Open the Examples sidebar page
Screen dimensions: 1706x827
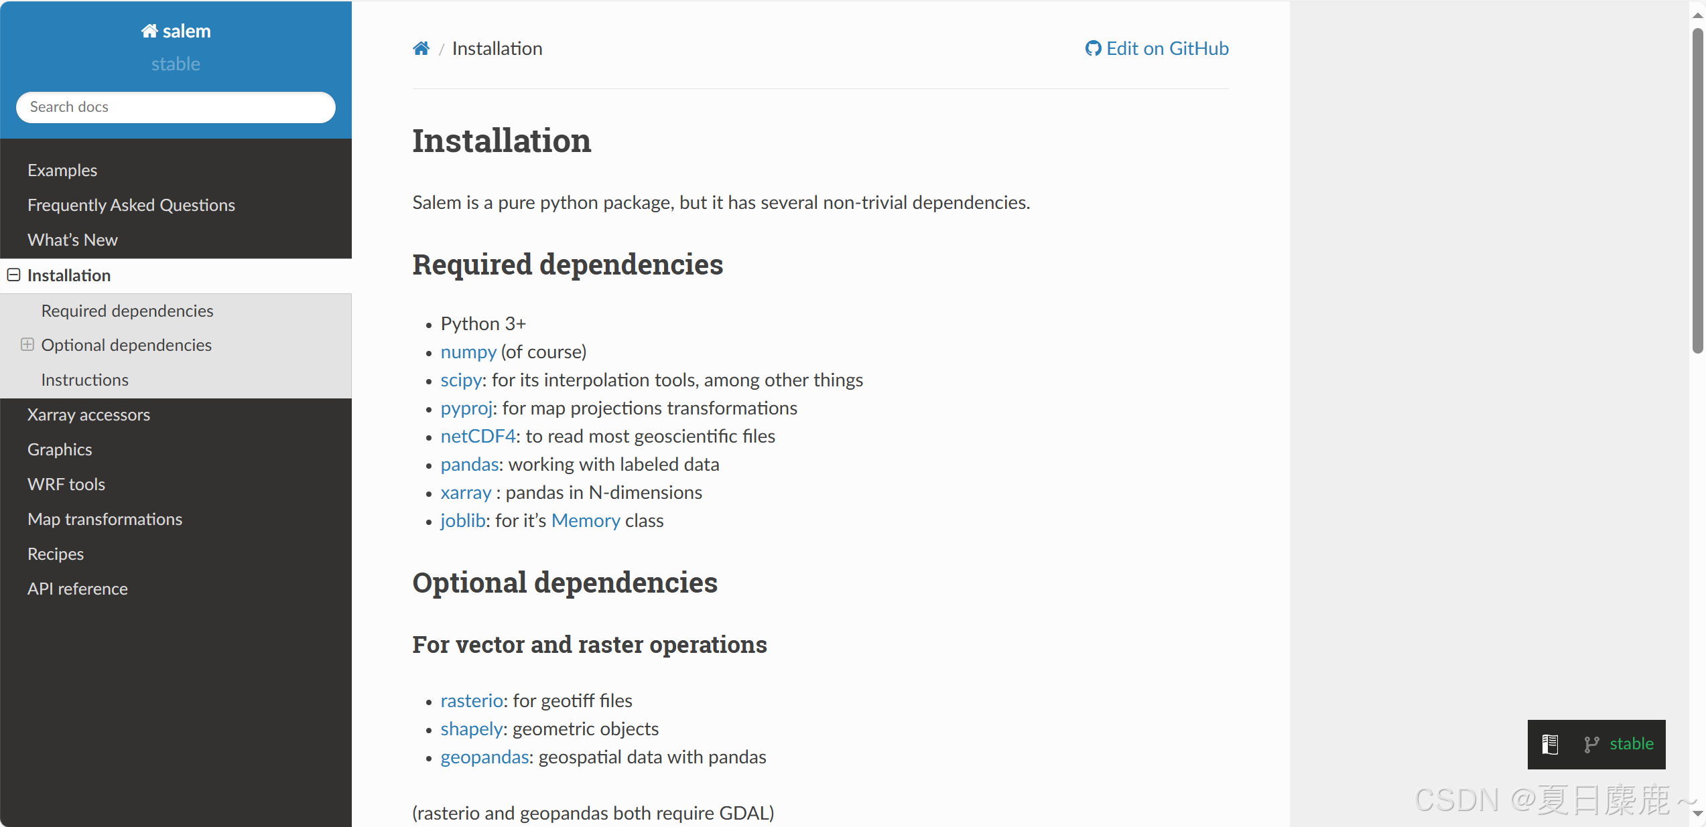[x=62, y=170]
